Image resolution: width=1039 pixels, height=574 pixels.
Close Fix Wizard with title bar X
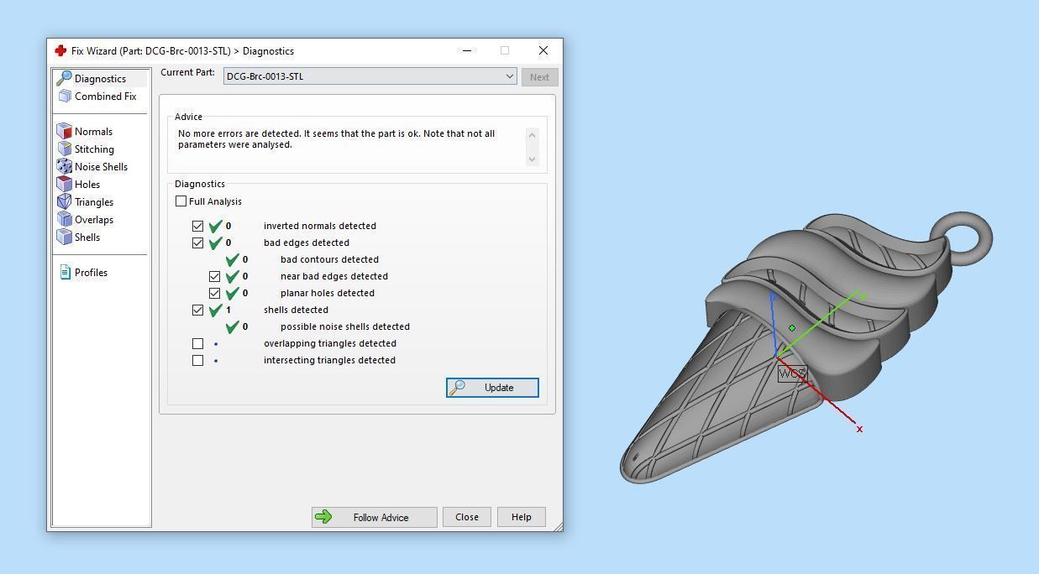[x=543, y=50]
